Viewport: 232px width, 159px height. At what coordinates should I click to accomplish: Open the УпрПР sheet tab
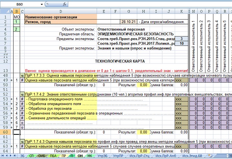[x=118, y=156]
